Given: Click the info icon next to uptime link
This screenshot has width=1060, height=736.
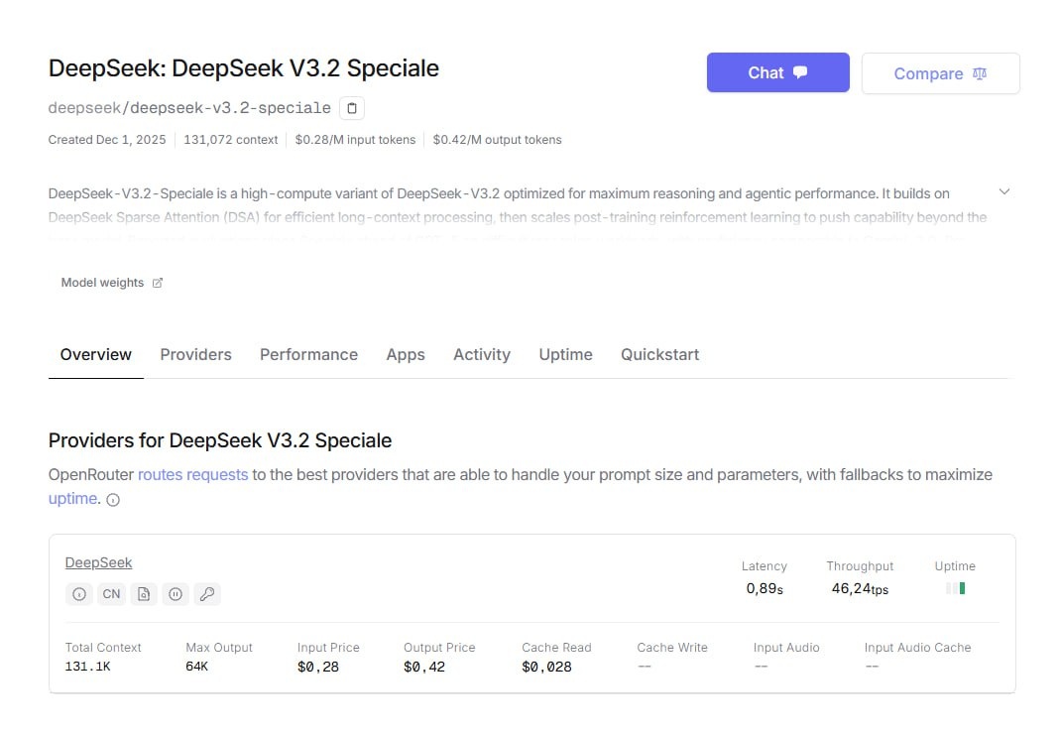Looking at the screenshot, I should pyautogui.click(x=113, y=500).
